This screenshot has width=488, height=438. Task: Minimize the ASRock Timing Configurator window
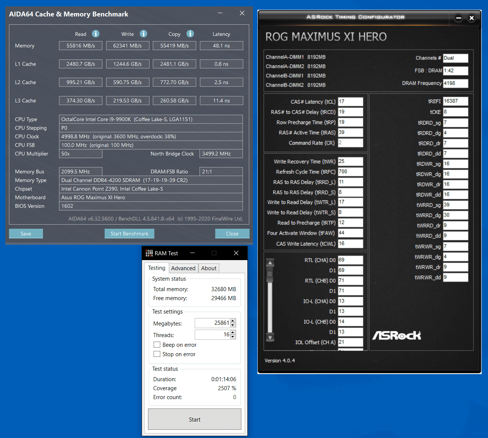click(458, 18)
